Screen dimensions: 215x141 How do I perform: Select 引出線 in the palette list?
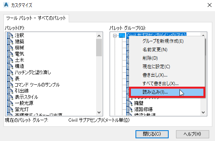point(22,91)
